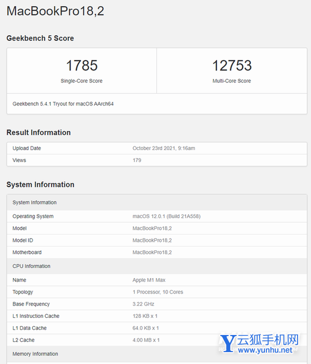Click the Model label in System Information
The image size is (311, 364).
point(20,228)
